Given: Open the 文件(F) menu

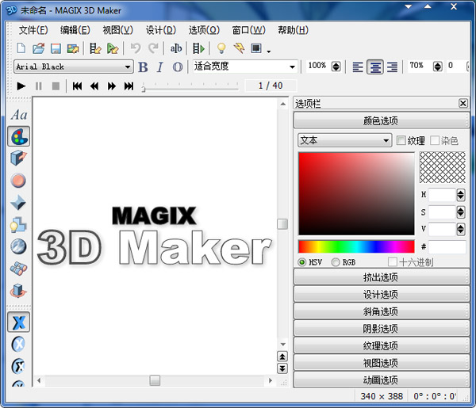Looking at the screenshot, I should (33, 30).
